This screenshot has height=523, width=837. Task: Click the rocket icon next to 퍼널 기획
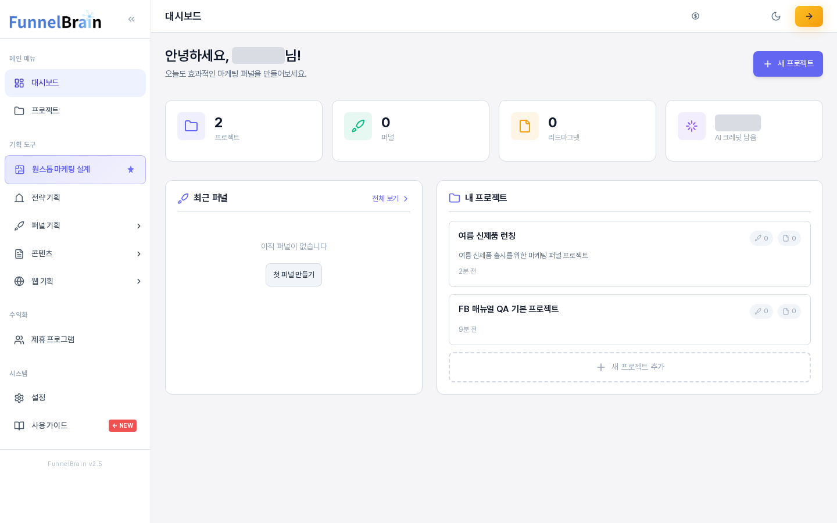click(19, 226)
